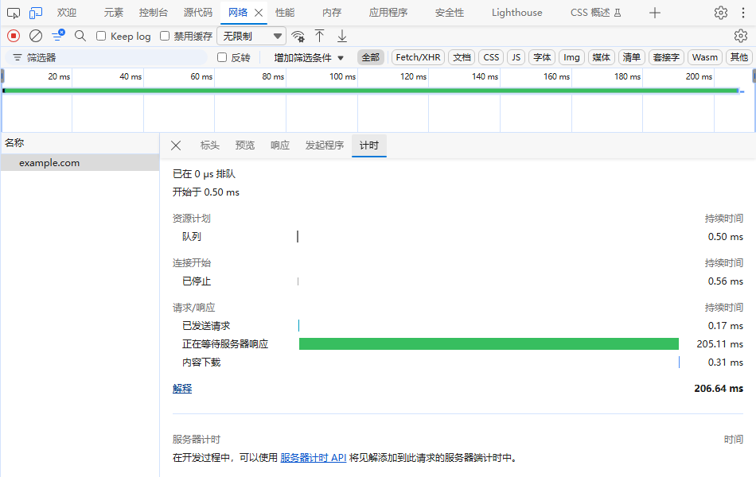Open 安全性 tab
The height and width of the screenshot is (477, 756).
click(x=450, y=13)
